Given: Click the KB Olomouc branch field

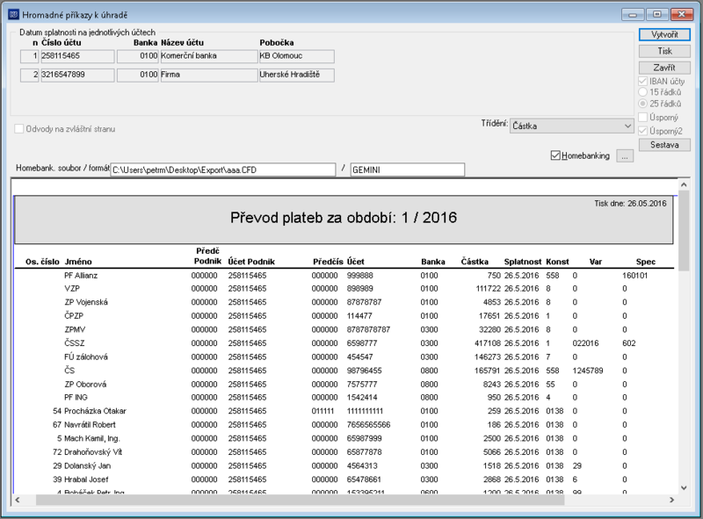Looking at the screenshot, I should pos(297,56).
